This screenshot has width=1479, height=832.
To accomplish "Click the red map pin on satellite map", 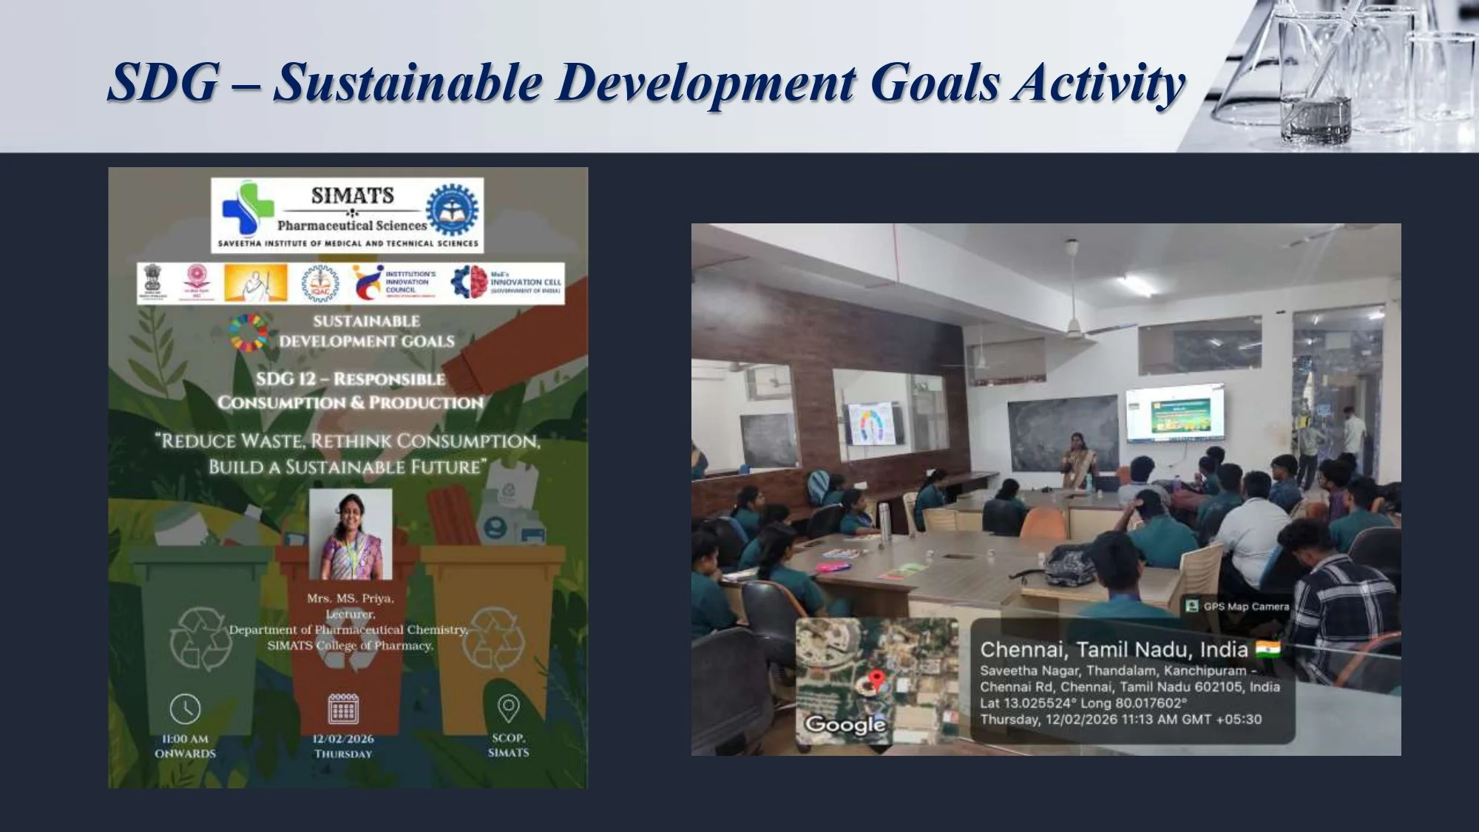I will click(877, 679).
